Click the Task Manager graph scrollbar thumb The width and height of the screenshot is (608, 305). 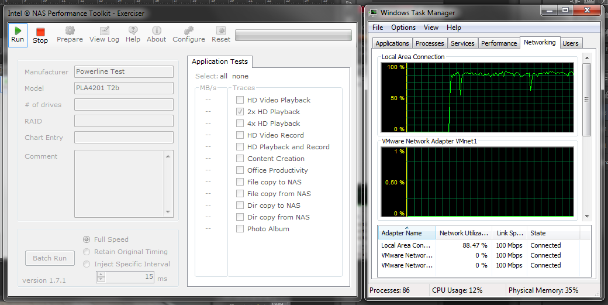[x=587, y=100]
